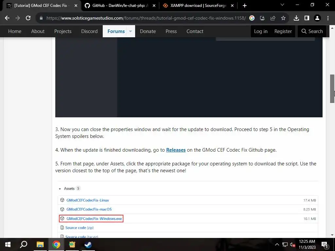Viewport: 335px width, 251px height.
Task: Reload the current page
Action: (28, 18)
